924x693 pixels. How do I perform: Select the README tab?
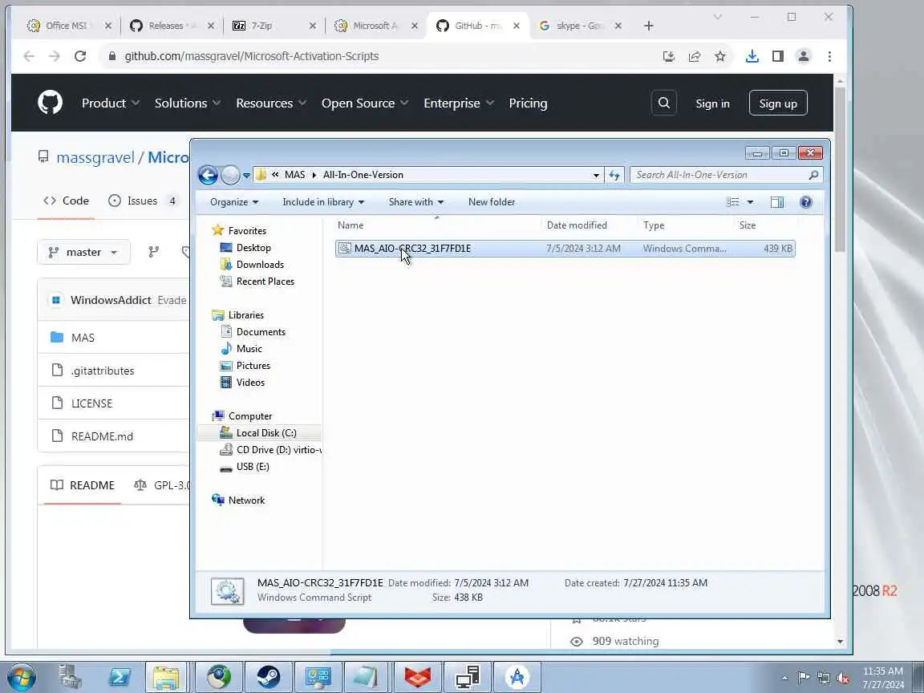click(x=83, y=485)
